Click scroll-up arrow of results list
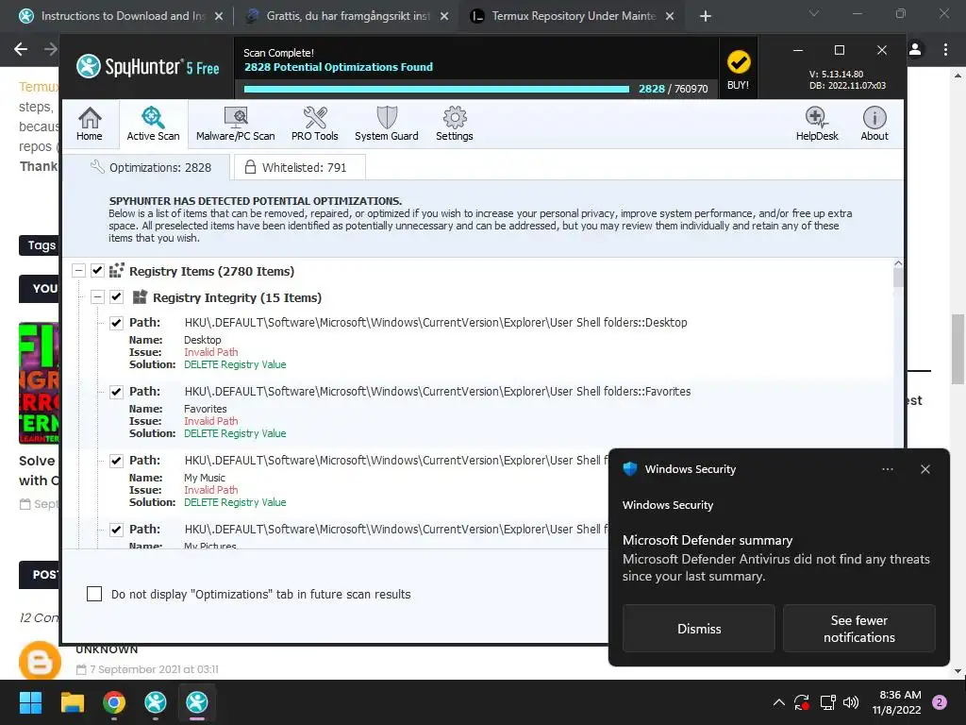The image size is (966, 725). [x=898, y=263]
